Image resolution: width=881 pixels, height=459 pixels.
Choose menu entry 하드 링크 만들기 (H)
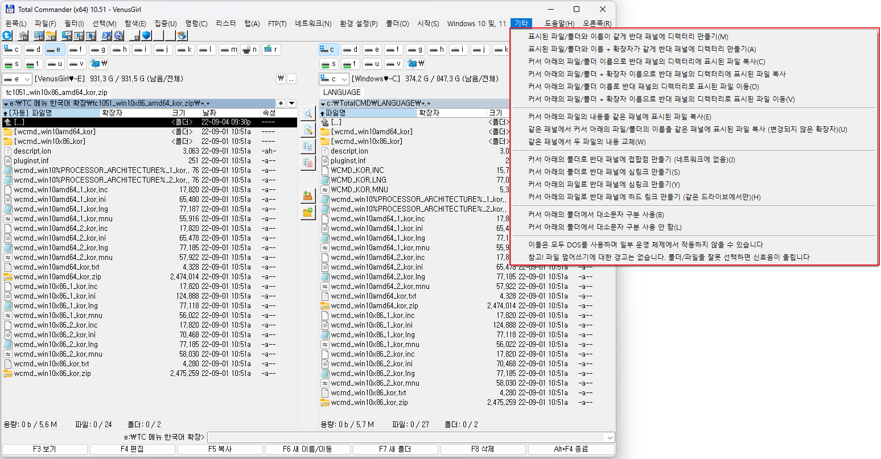[x=644, y=197]
